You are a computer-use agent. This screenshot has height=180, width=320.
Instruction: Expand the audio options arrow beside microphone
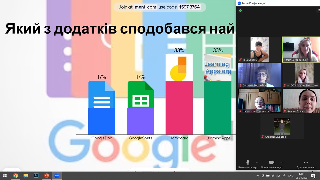[257, 162]
